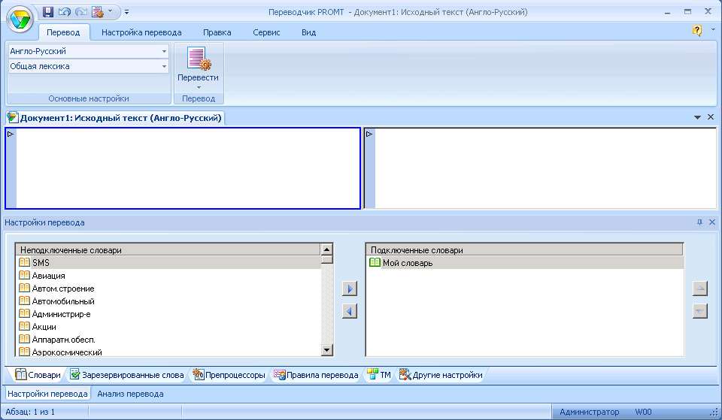
Task: Click the book icon beside Авиация
Action: (24, 275)
